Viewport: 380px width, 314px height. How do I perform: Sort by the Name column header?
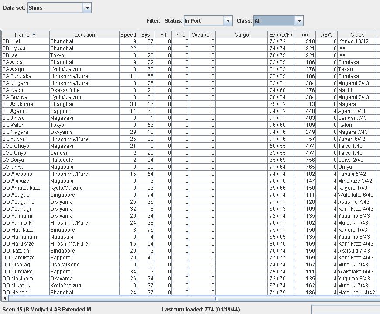click(25, 34)
